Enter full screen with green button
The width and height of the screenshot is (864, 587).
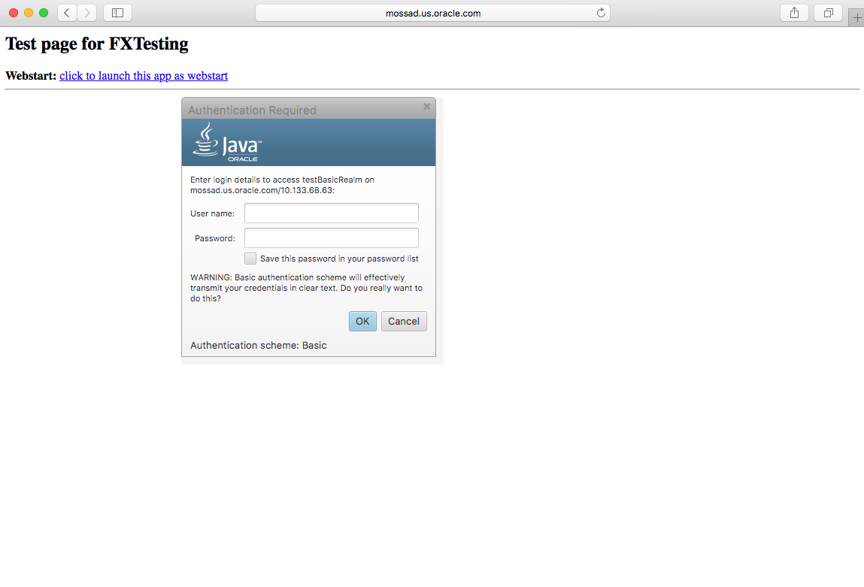point(44,13)
